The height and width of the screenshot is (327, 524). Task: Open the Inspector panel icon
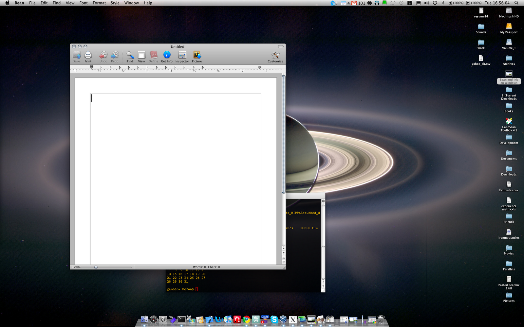click(182, 56)
